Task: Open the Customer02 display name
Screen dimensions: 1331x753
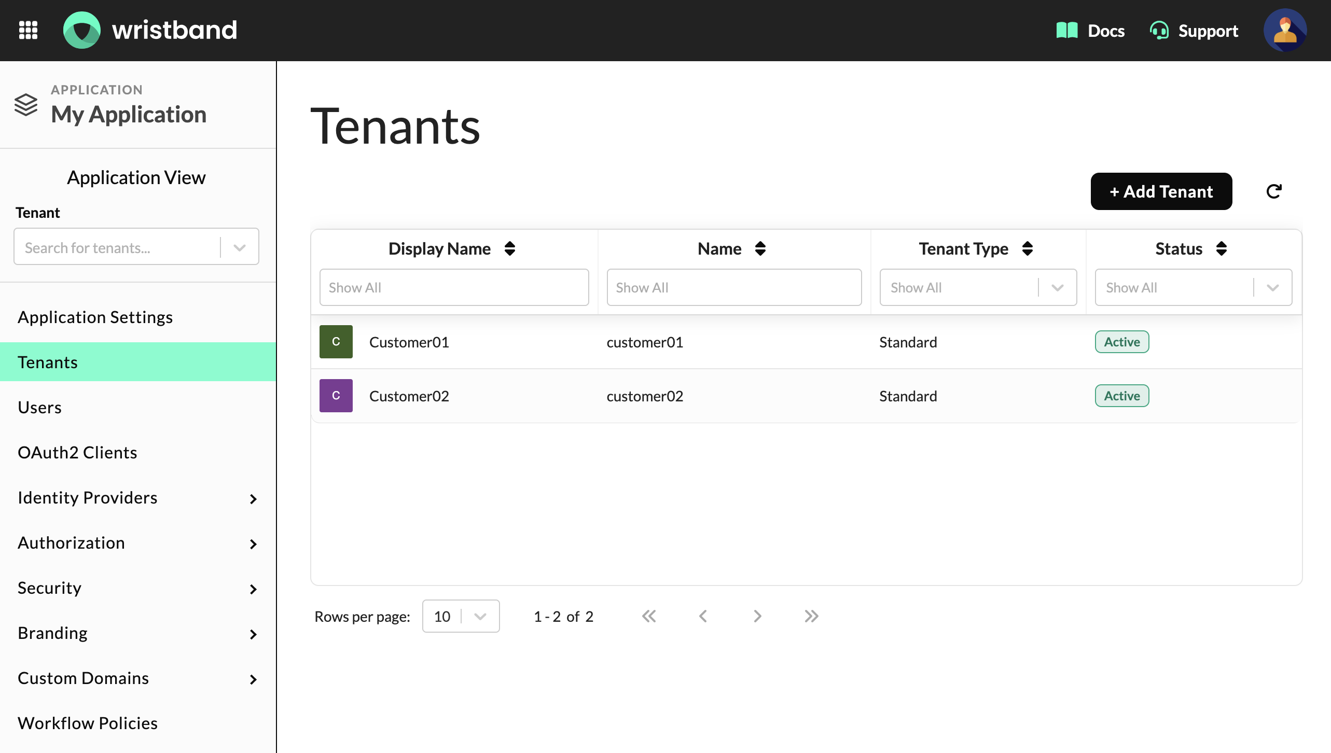Action: coord(409,396)
